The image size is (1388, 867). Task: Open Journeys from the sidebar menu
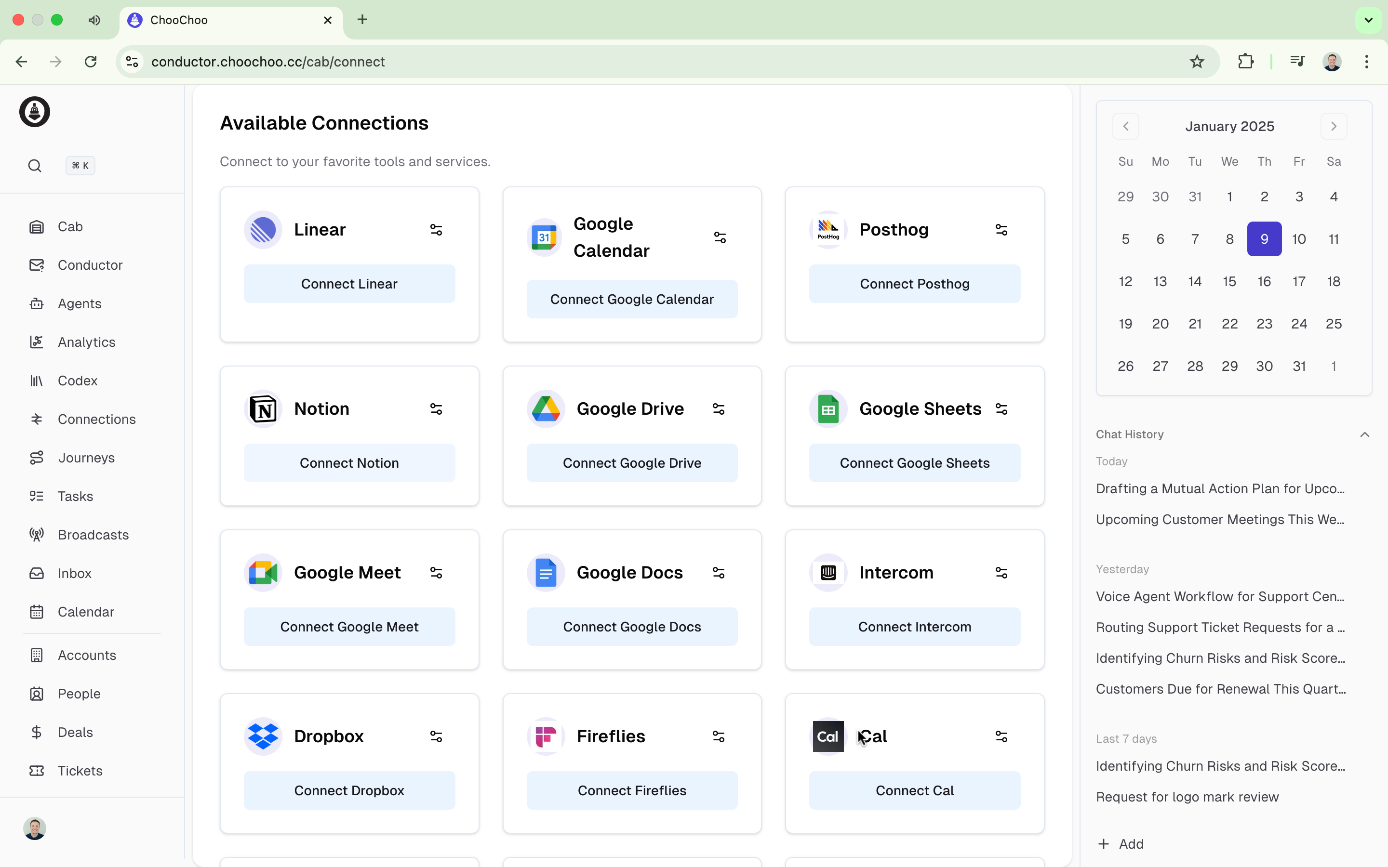coord(86,458)
